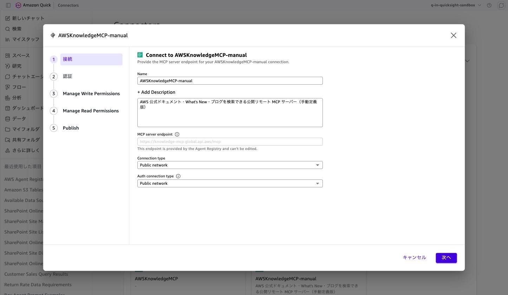
Task: Click the MCP server endpoint field
Action: tap(230, 142)
